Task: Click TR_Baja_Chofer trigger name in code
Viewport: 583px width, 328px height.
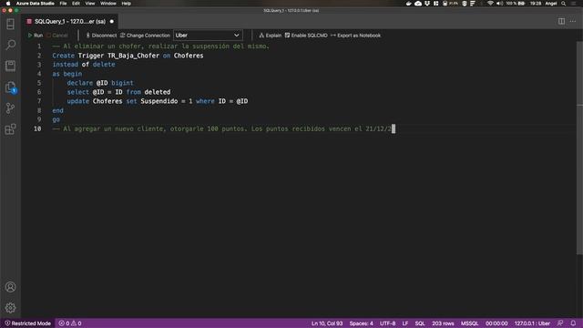Action: pyautogui.click(x=134, y=56)
